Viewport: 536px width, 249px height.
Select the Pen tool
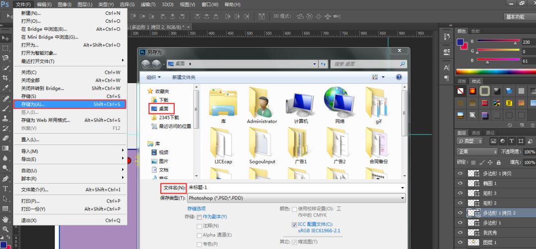coord(5,178)
